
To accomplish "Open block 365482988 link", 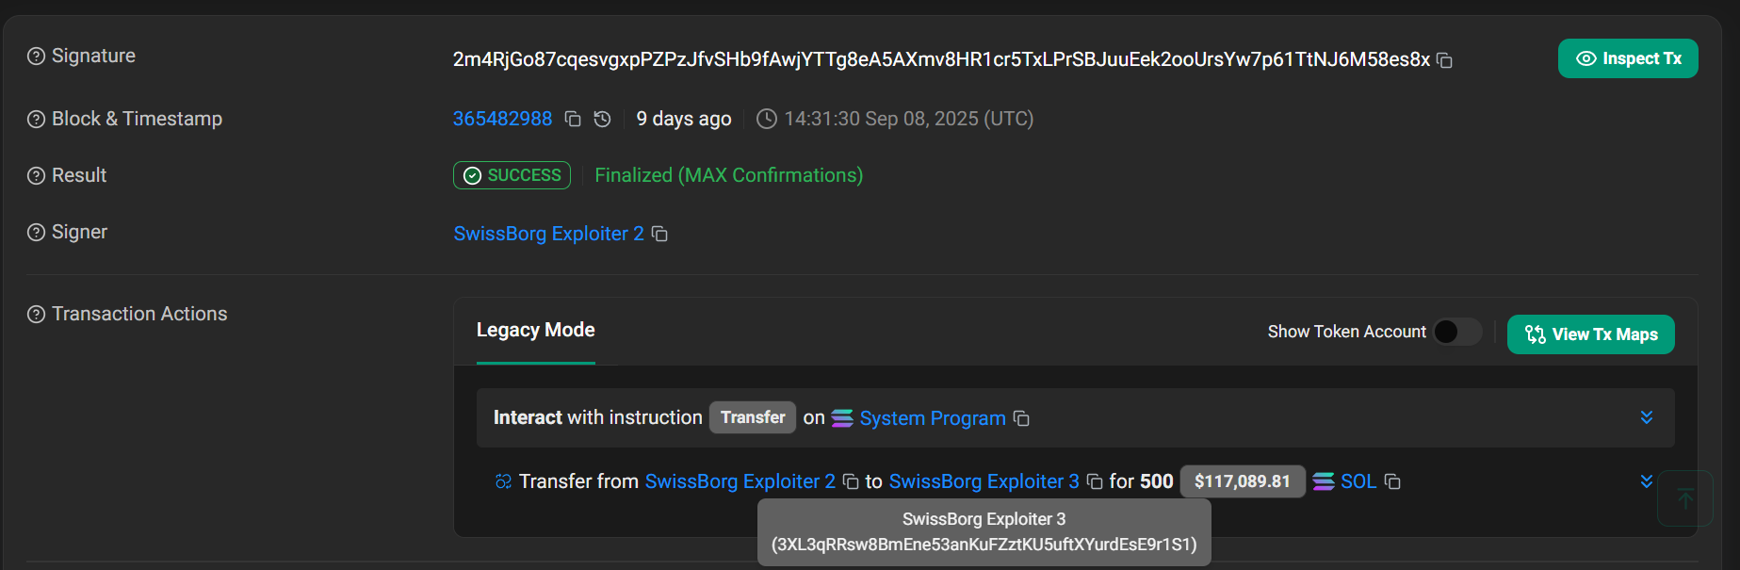I will [502, 119].
